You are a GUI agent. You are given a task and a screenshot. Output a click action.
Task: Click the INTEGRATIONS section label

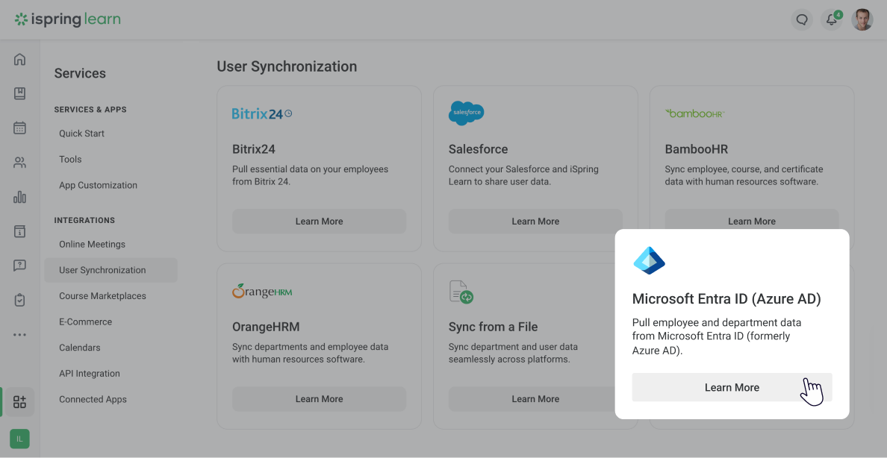pos(84,221)
